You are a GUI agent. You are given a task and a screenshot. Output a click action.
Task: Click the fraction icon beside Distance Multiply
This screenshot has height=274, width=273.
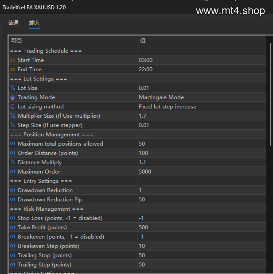point(12,162)
